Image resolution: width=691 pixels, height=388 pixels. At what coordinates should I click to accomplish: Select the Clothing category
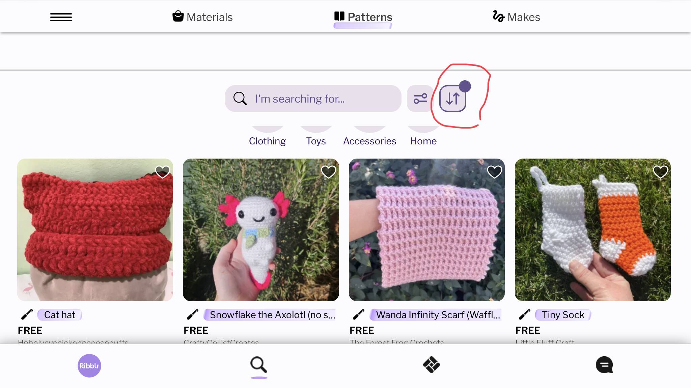click(267, 141)
